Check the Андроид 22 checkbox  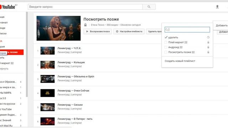[x=166, y=47]
